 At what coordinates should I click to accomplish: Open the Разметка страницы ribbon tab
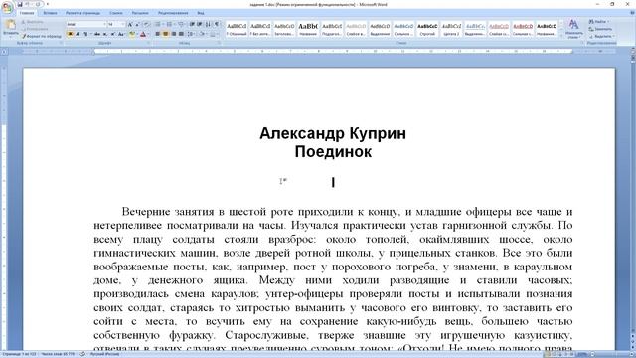coord(82,13)
